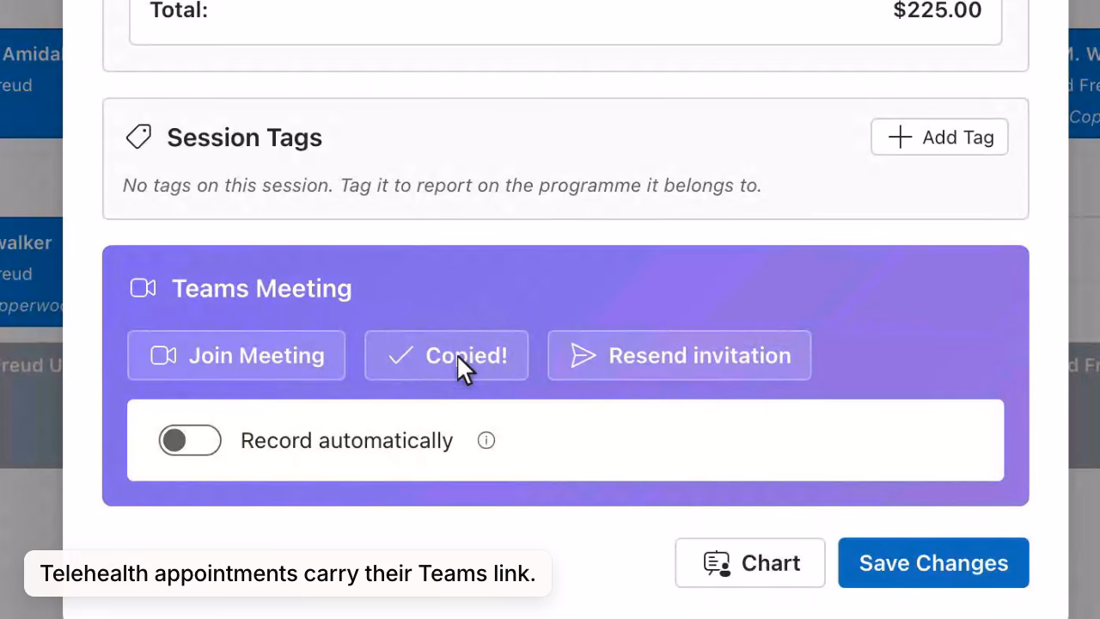Click the Session Tags heading
The width and height of the screenshot is (1100, 619).
coord(244,138)
